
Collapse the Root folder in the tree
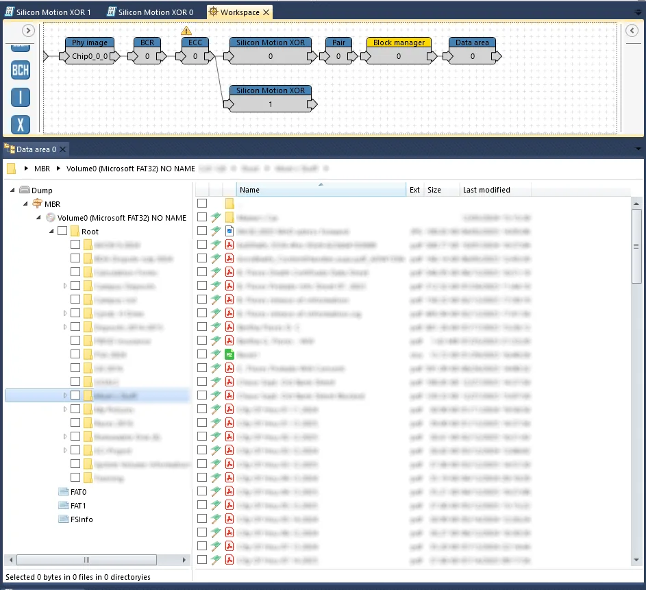click(51, 231)
